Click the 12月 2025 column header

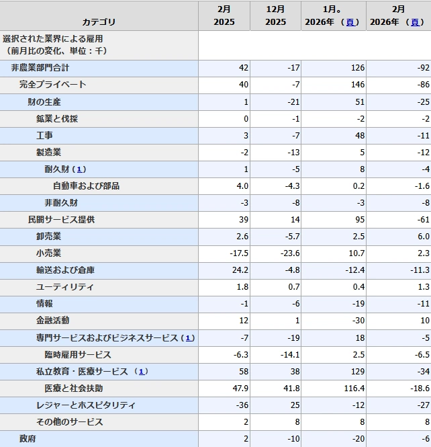pyautogui.click(x=275, y=15)
